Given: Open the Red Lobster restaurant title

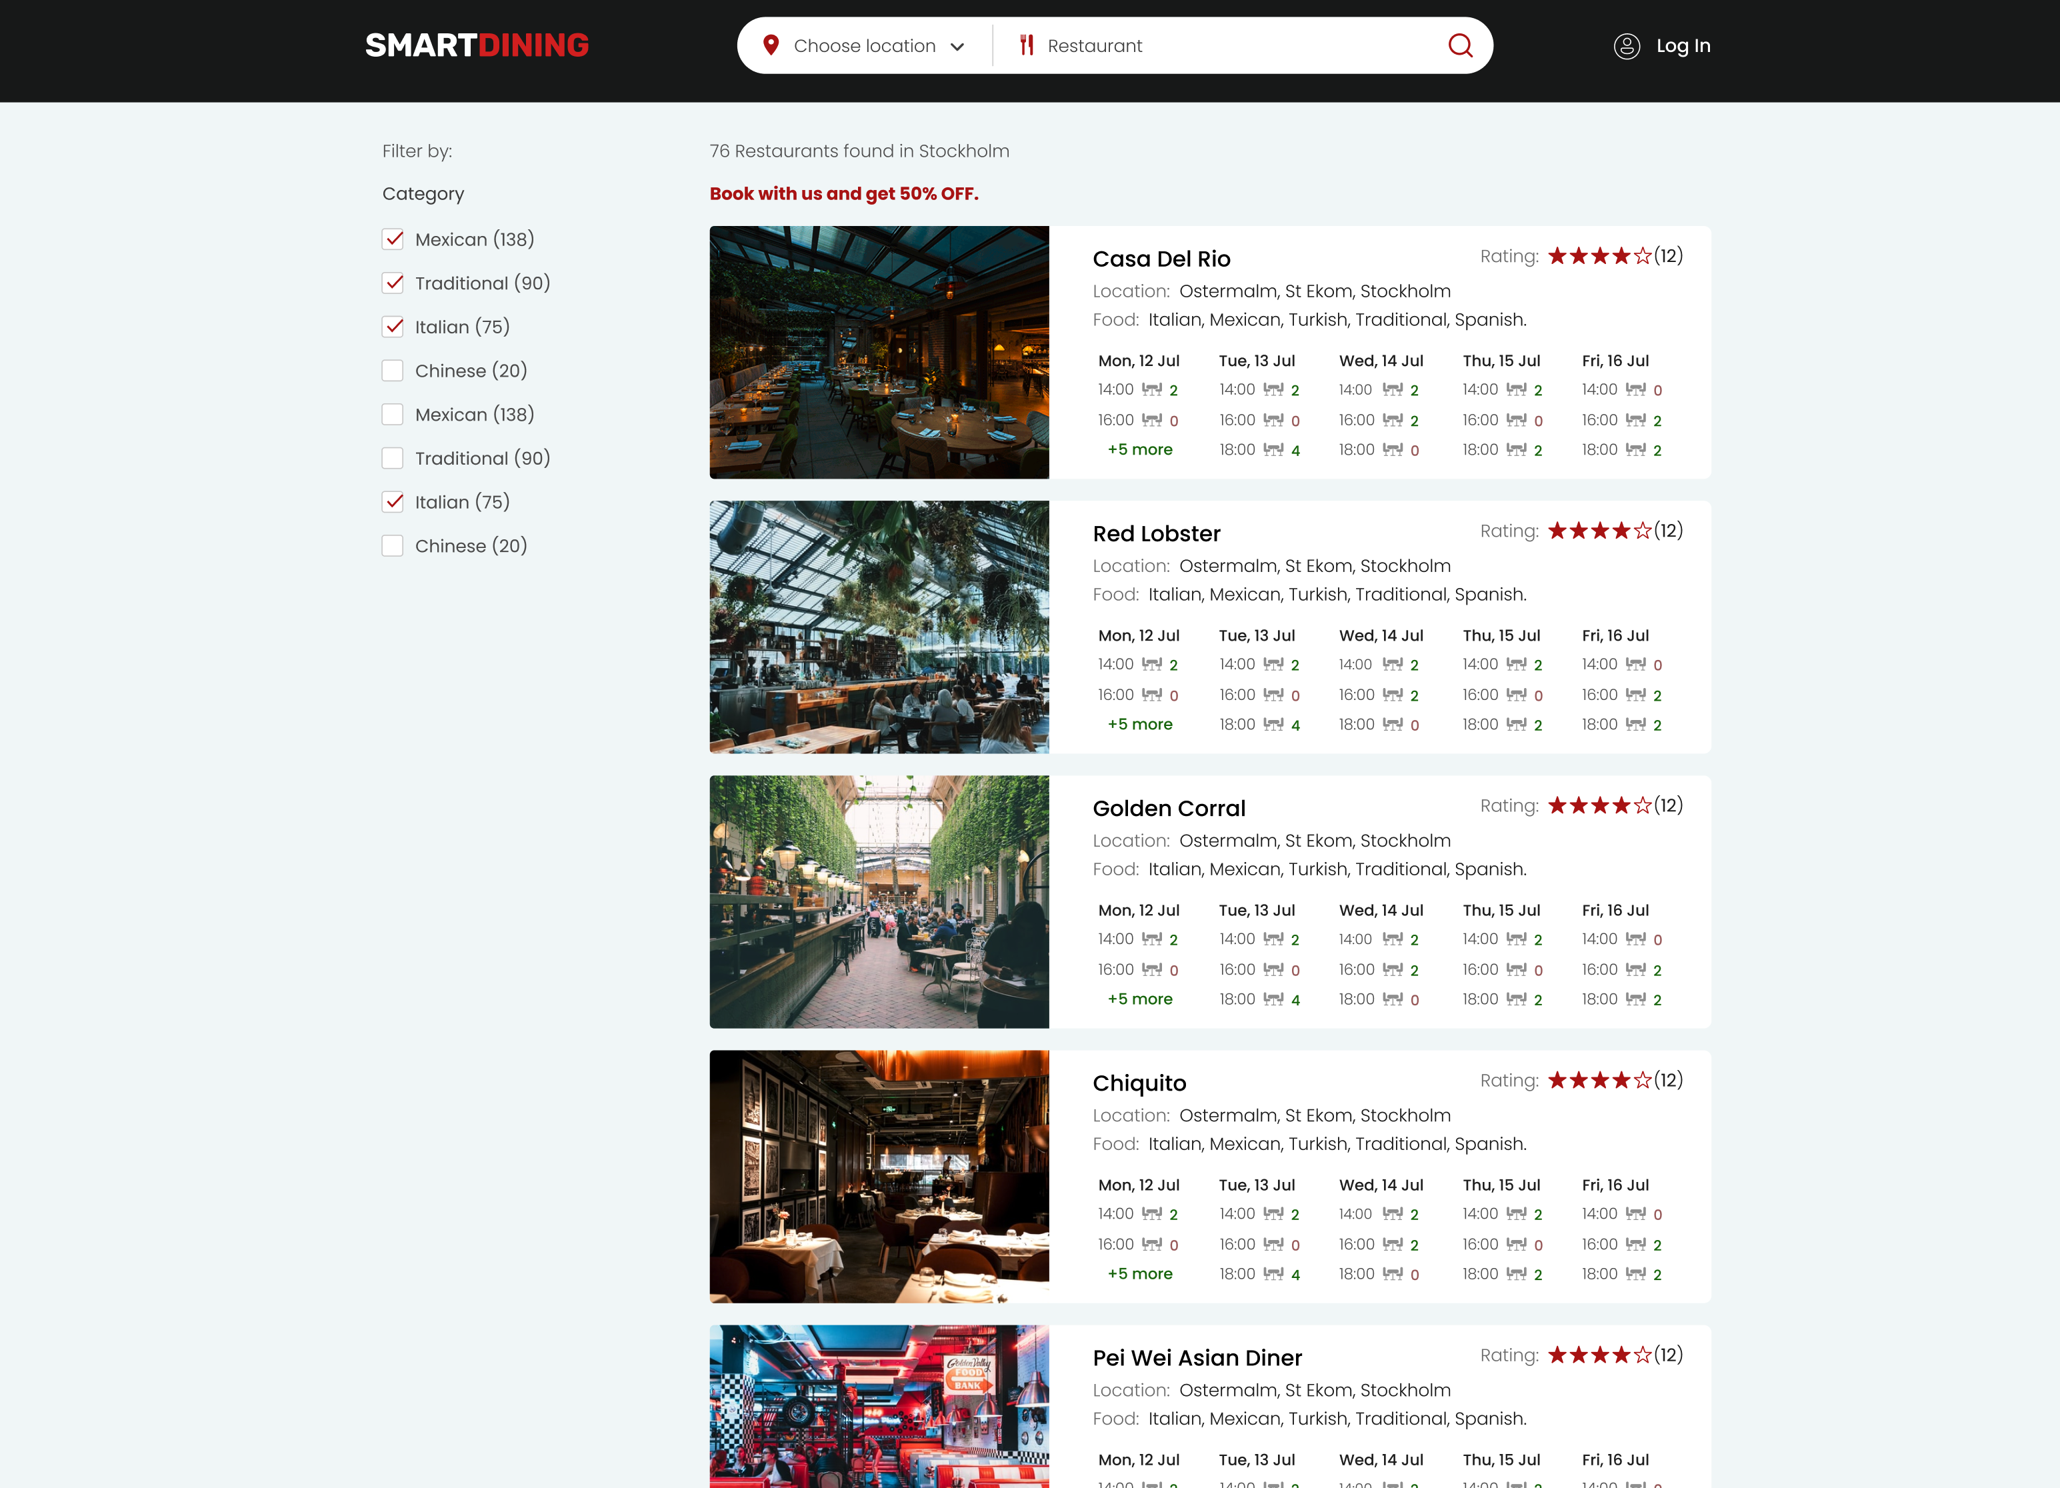Looking at the screenshot, I should tap(1156, 533).
